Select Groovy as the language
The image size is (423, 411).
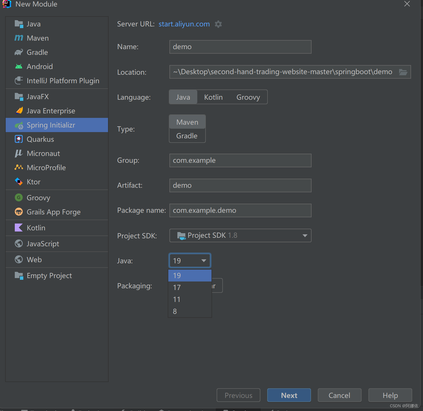pos(248,97)
